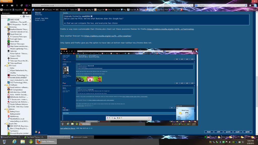Click the URL address bar
This screenshot has width=258, height=145.
[110, 6]
